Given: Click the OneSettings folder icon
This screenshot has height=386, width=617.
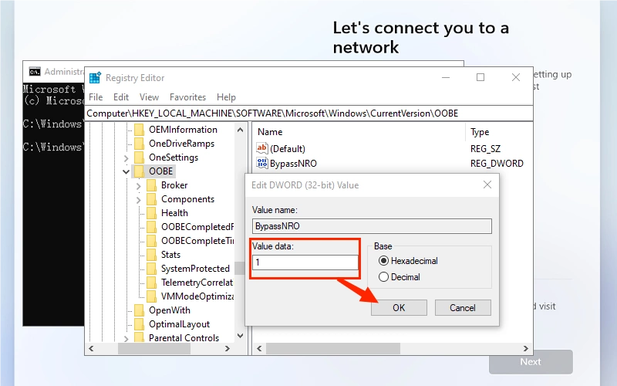Looking at the screenshot, I should tap(140, 157).
